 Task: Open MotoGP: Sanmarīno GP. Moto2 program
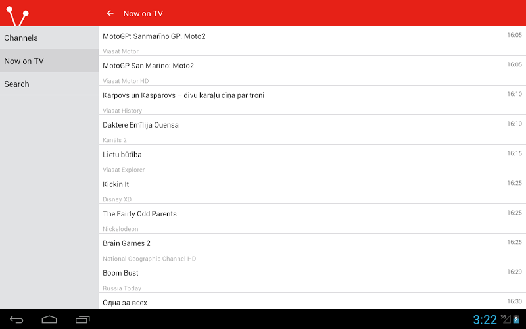pyautogui.click(x=312, y=41)
